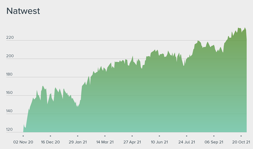
Task: Click the 02 Nov 20 date label
Action: coord(23,142)
